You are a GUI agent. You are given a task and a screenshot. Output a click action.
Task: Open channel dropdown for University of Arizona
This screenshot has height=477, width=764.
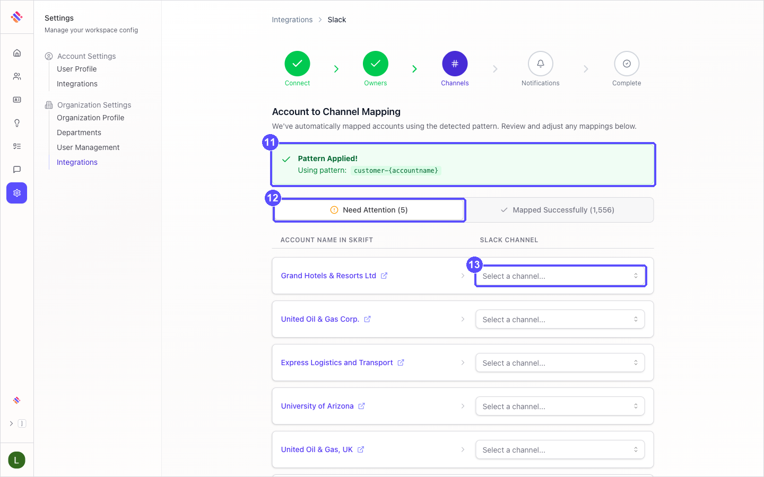[560, 406]
